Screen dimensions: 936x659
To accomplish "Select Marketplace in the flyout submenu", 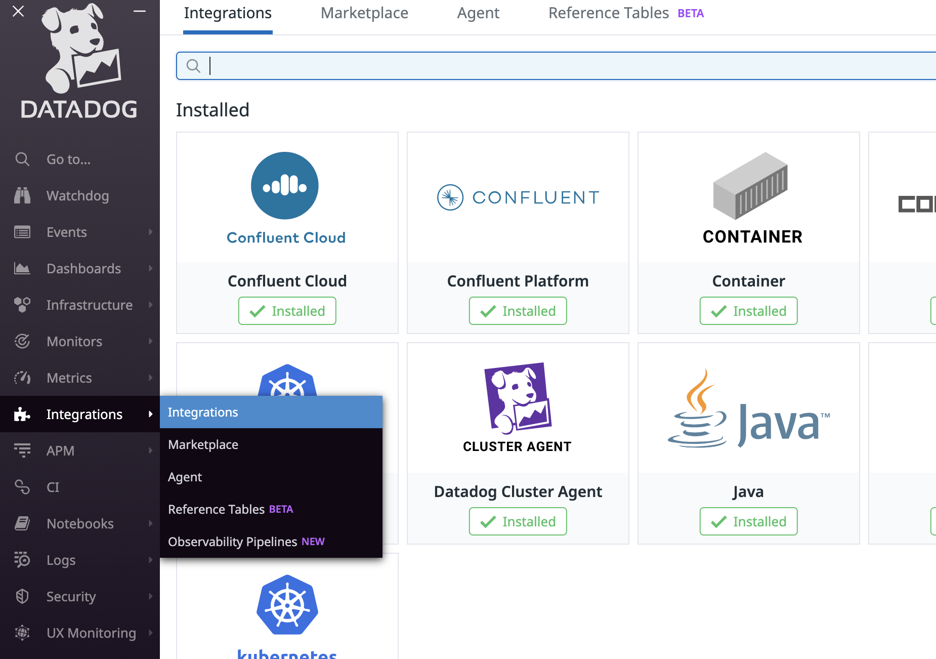I will tap(271, 444).
